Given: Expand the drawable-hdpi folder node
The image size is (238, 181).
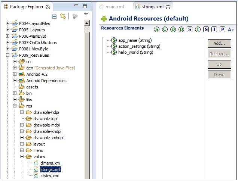Looking at the screenshot, I should (22, 112).
